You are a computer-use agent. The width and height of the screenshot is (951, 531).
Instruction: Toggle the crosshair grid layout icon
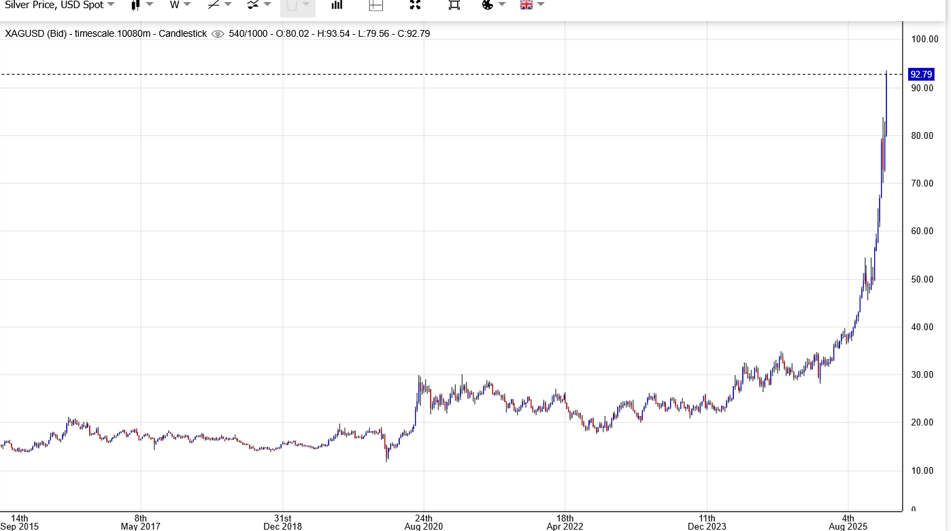tap(376, 5)
